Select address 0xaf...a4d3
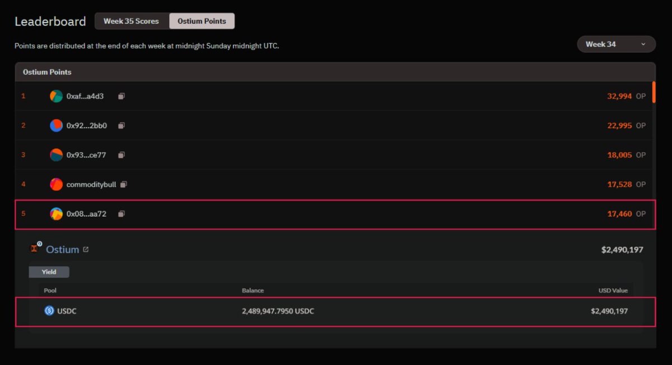Viewport: 672px width, 365px height. 85,96
